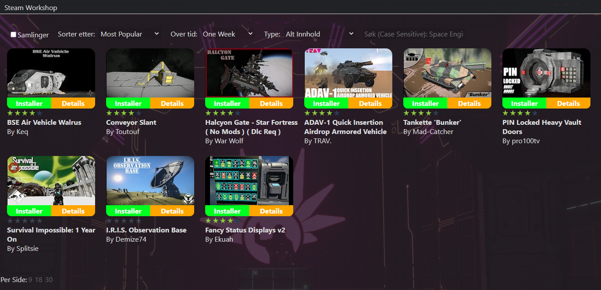
Task: Click the PIN Locked vault door thumbnail
Action: pyautogui.click(x=546, y=73)
